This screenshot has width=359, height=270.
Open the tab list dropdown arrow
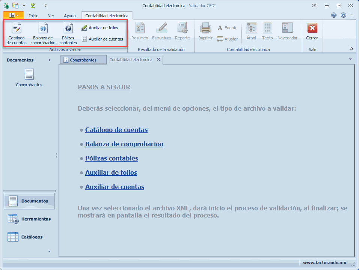pos(350,59)
